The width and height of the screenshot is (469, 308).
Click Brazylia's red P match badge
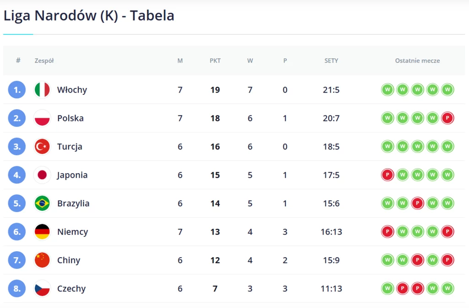418,203
